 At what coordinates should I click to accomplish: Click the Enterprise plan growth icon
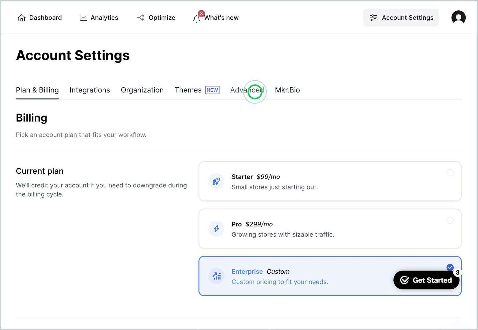click(216, 276)
